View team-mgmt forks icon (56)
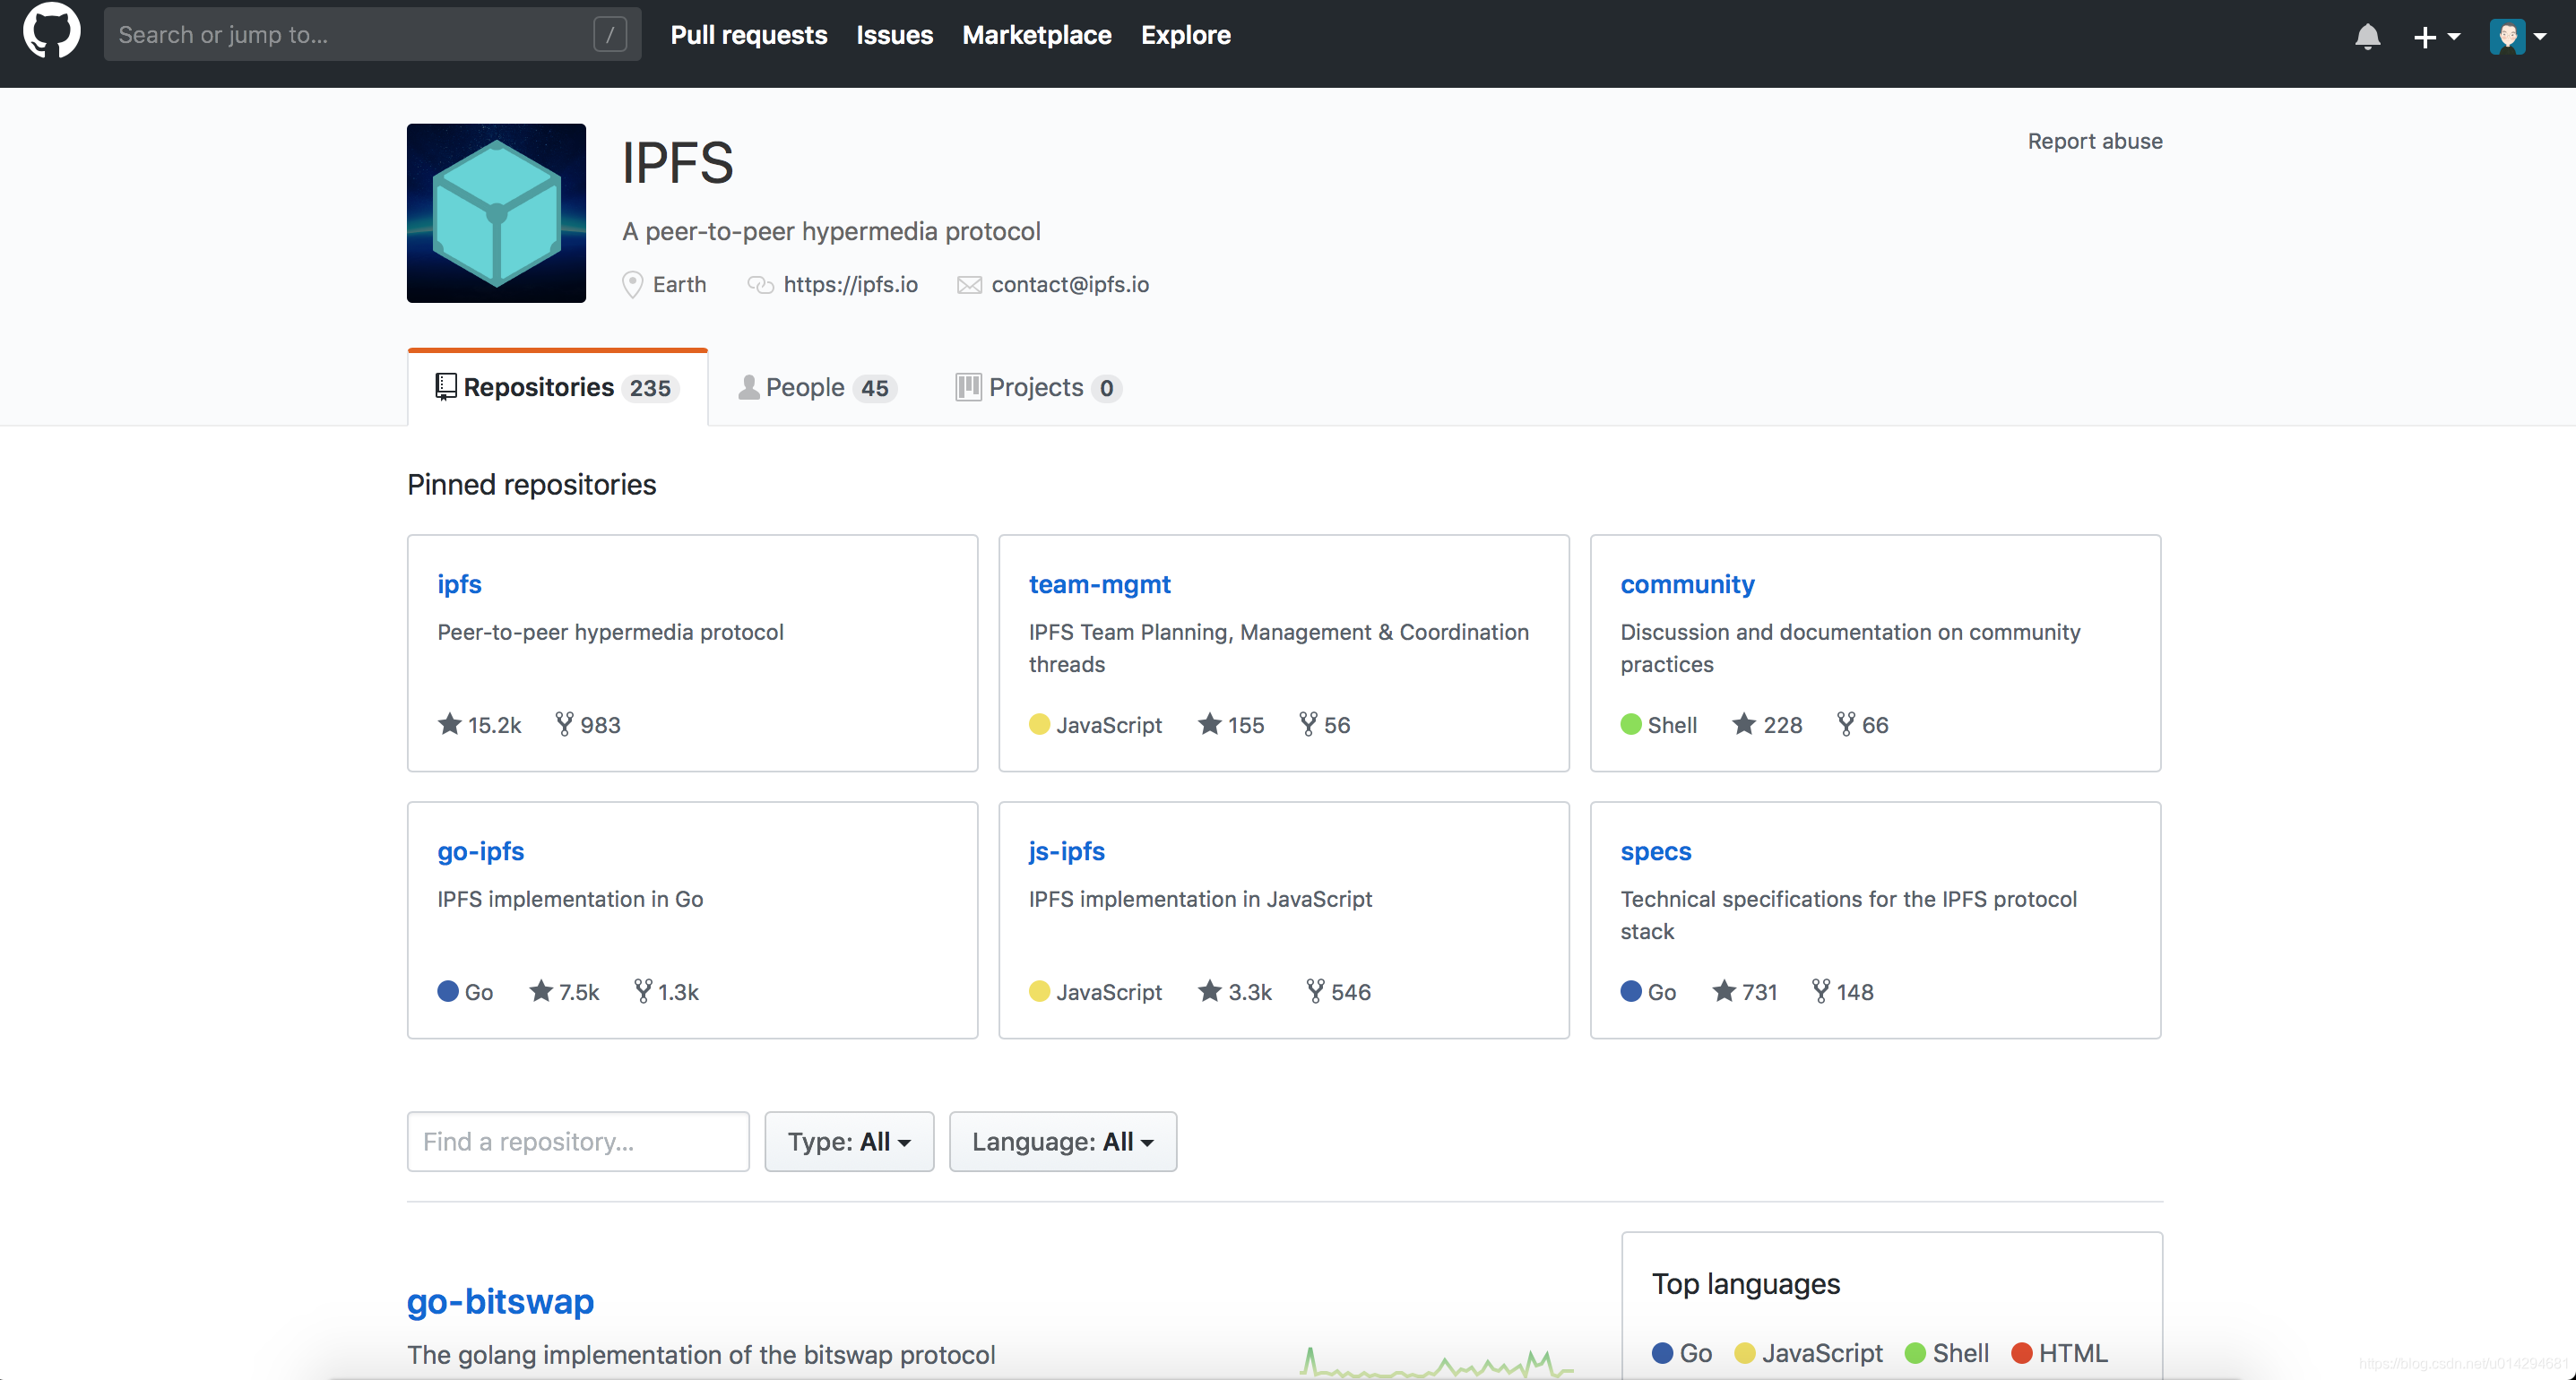This screenshot has width=2576, height=1380. click(1307, 723)
